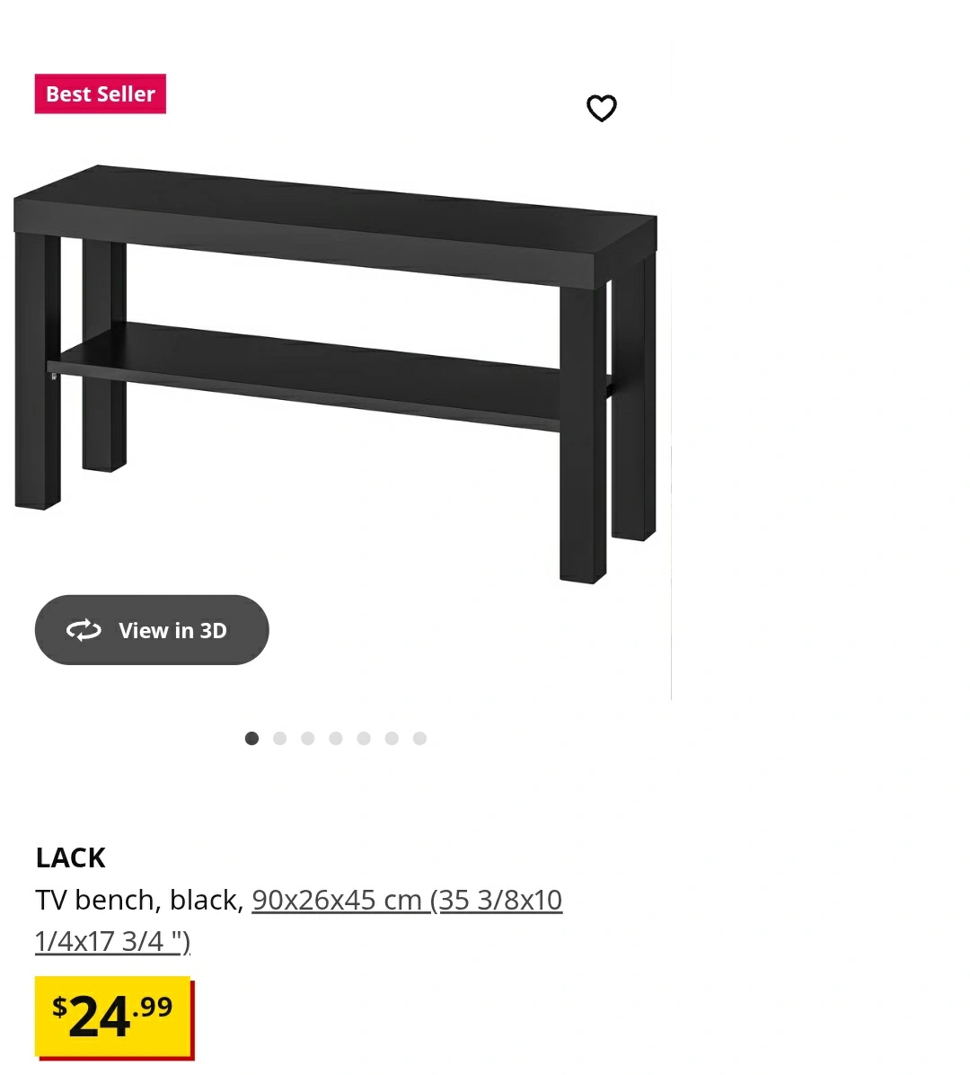Viewport: 970px width, 1075px height.
Task: Jump to the second image dot
Action: pyautogui.click(x=279, y=738)
